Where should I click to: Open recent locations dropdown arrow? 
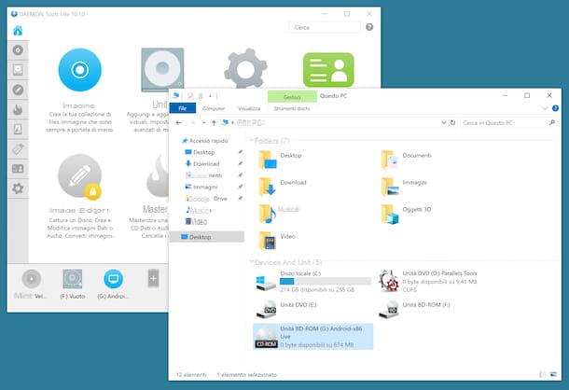[204, 123]
